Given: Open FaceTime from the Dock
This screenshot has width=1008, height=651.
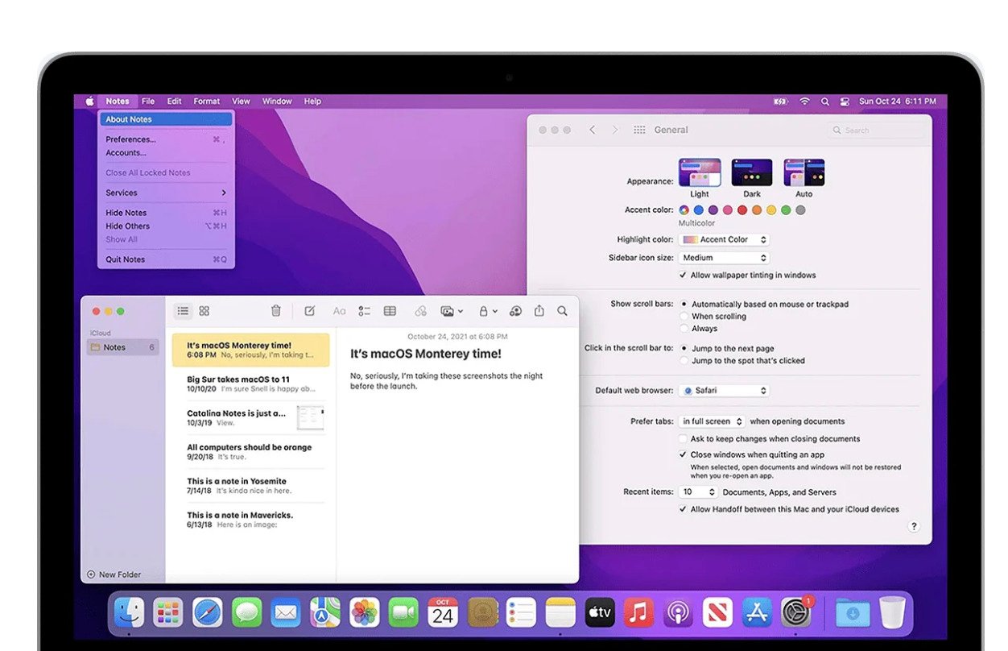Looking at the screenshot, I should (x=404, y=612).
